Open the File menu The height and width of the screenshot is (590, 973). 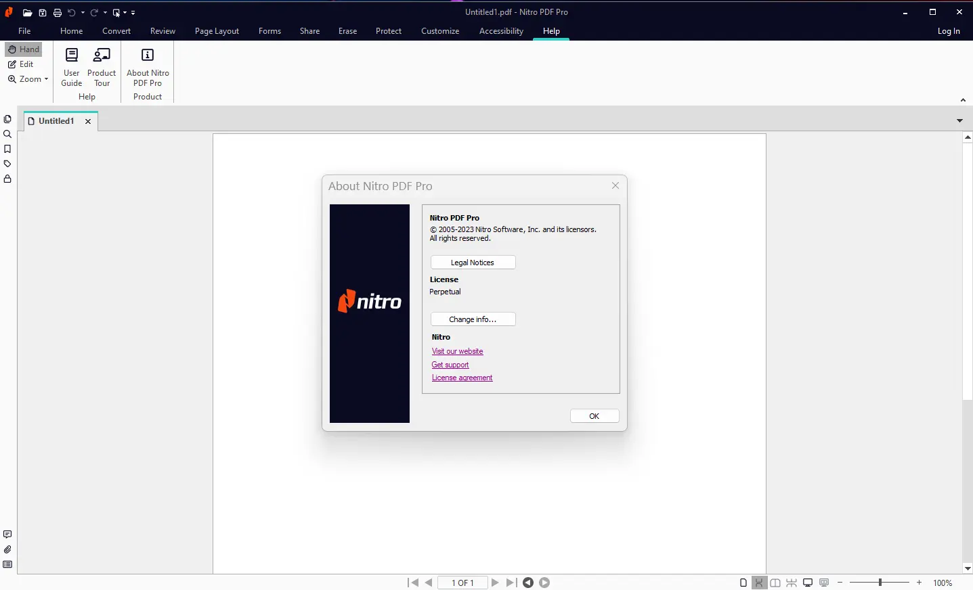point(24,31)
